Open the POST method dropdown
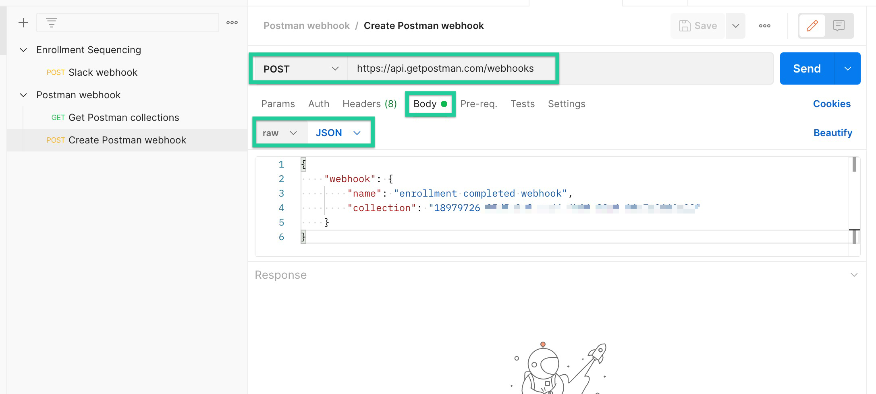The image size is (876, 394). pos(301,69)
